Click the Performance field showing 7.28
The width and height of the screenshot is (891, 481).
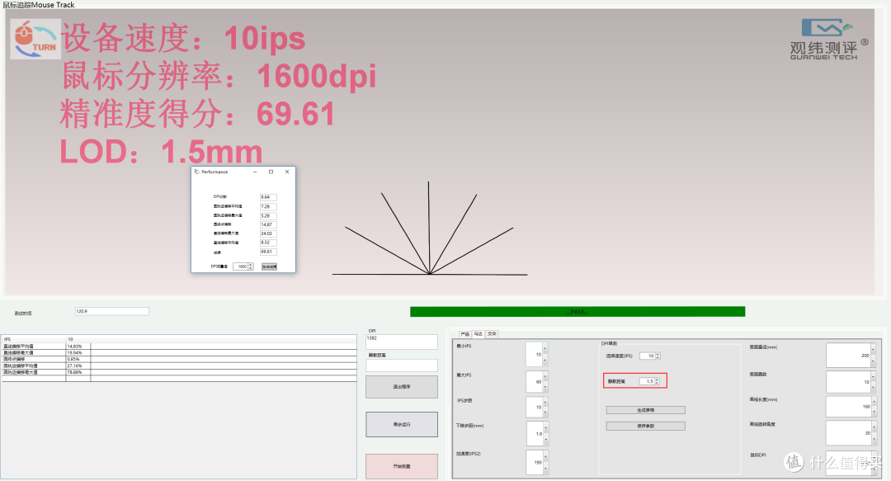pyautogui.click(x=268, y=206)
